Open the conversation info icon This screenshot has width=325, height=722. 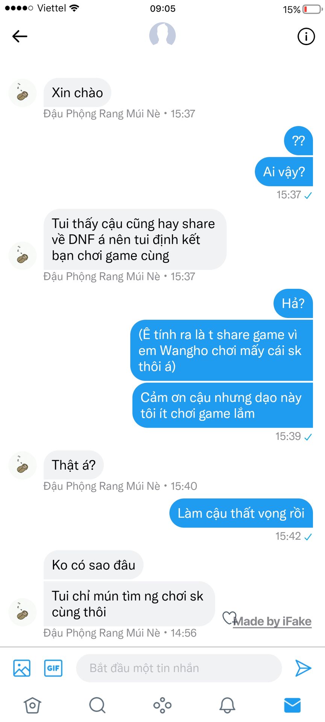tap(306, 36)
